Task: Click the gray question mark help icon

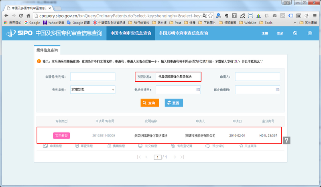Action: coord(286,140)
